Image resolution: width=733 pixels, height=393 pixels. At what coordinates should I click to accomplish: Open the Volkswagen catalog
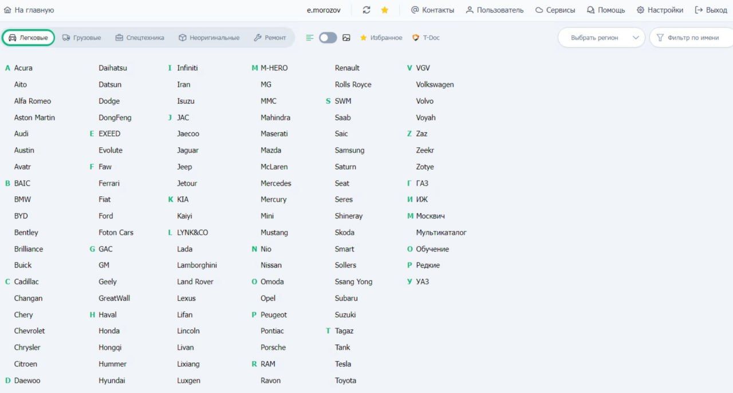[x=435, y=84]
